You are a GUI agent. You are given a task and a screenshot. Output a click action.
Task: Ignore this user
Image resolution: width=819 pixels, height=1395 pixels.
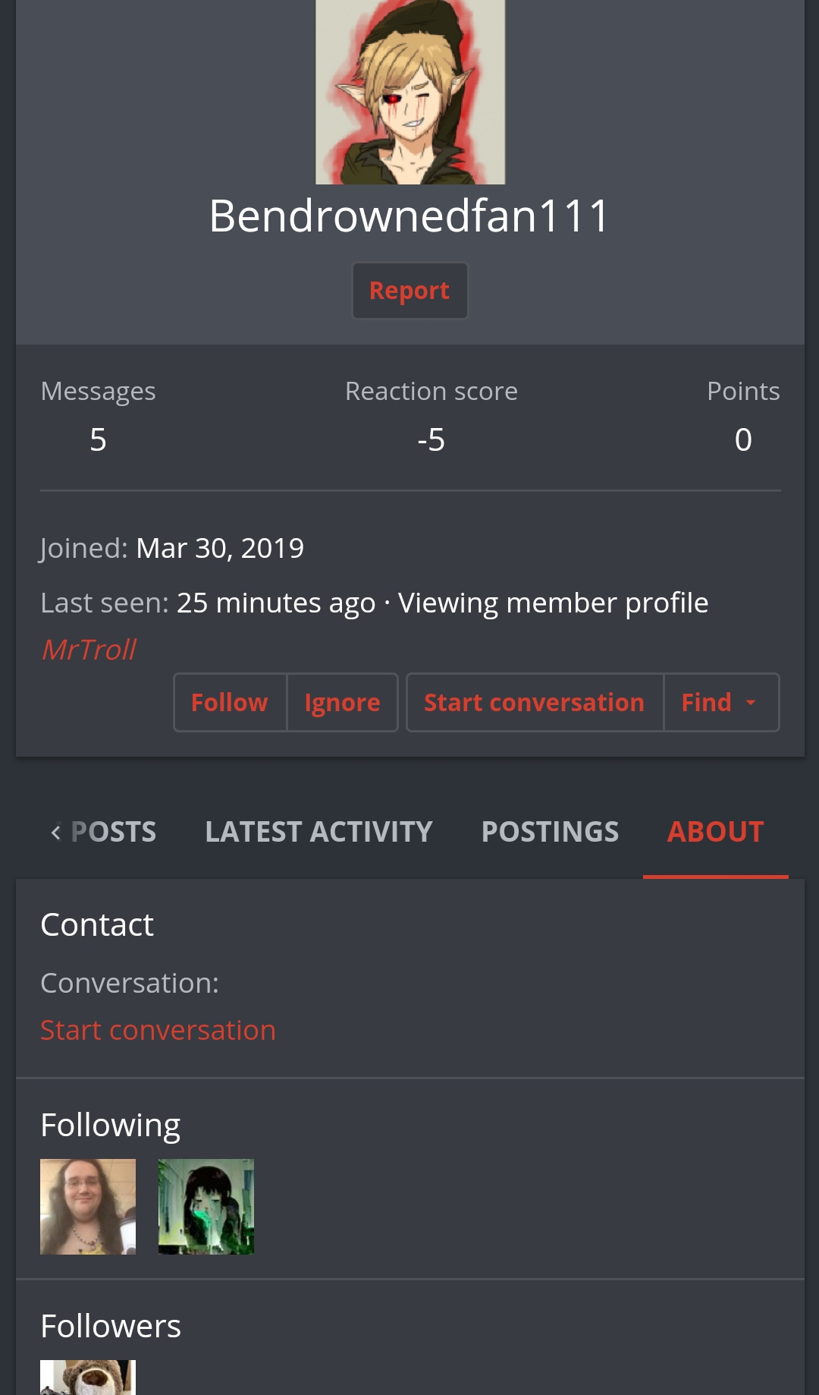(342, 703)
